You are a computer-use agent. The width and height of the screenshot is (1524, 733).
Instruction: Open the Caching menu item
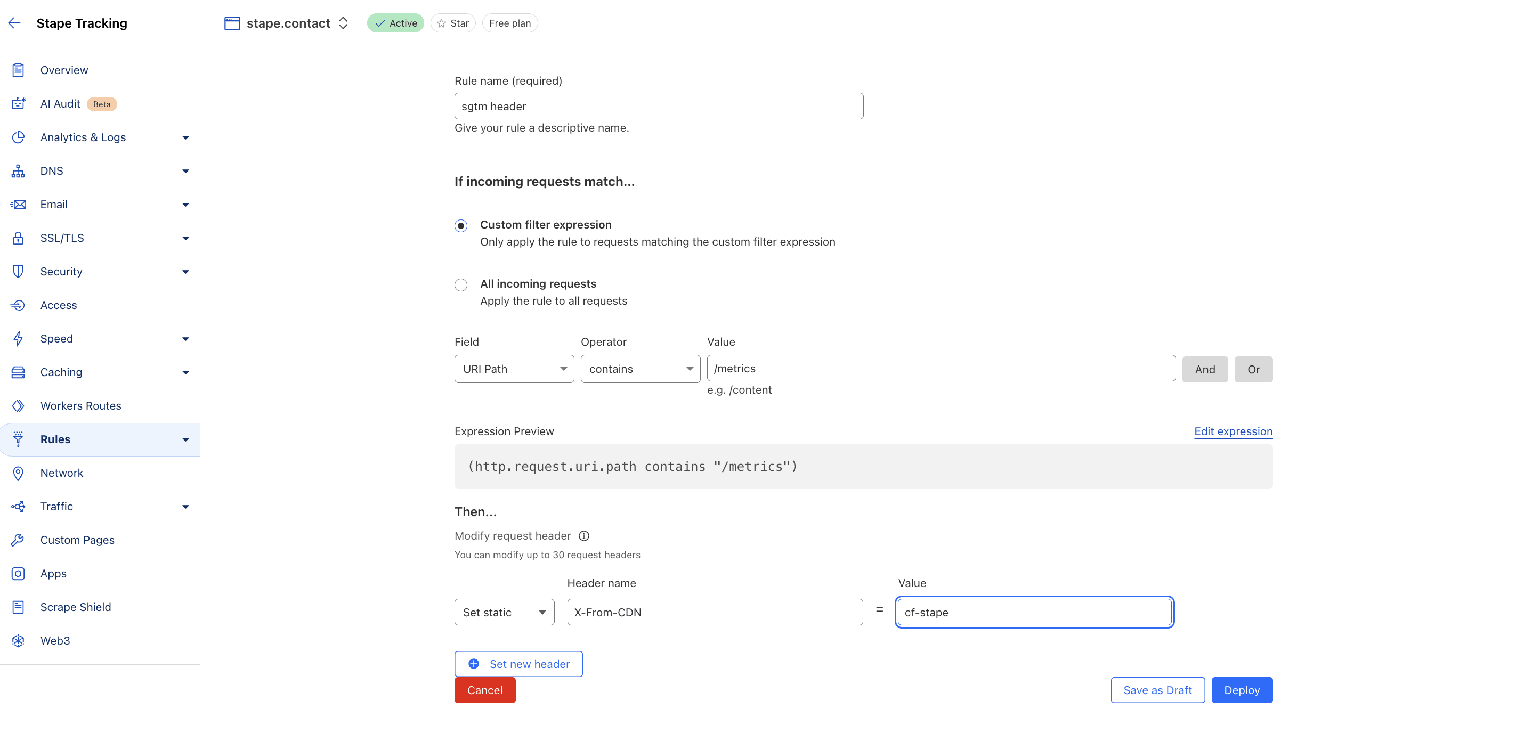pos(61,372)
